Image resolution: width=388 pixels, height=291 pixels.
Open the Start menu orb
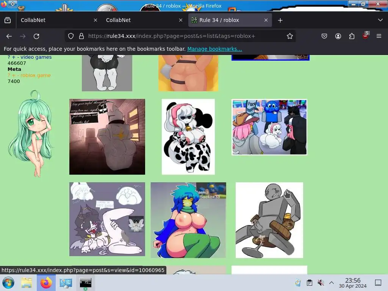click(x=8, y=283)
